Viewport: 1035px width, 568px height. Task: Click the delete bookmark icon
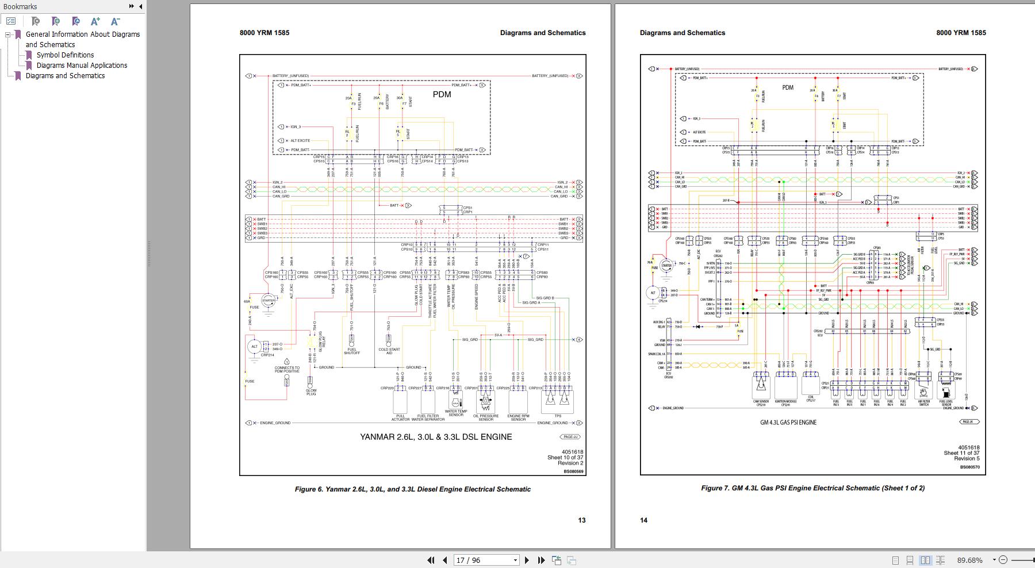coord(36,21)
